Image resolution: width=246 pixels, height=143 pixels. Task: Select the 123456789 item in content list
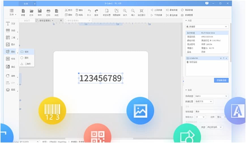click(207, 58)
